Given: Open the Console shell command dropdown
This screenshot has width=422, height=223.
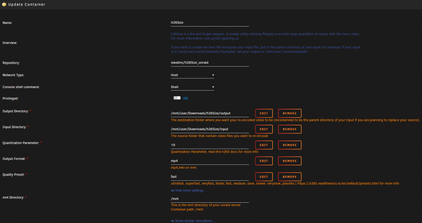Looking at the screenshot, I should pyautogui.click(x=192, y=87).
